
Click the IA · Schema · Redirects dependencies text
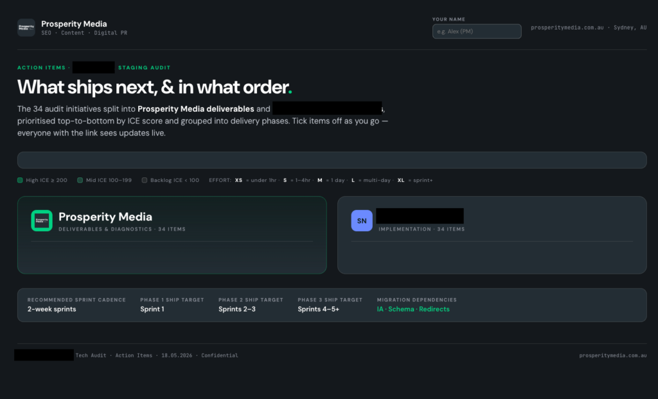pyautogui.click(x=413, y=309)
